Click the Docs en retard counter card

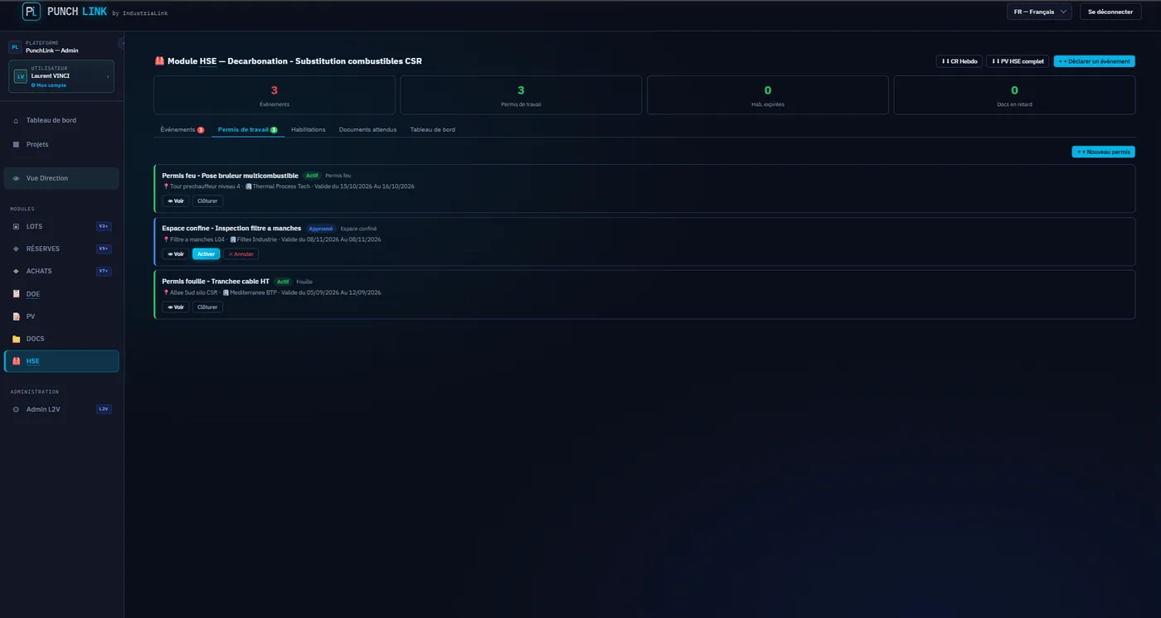(1014, 95)
